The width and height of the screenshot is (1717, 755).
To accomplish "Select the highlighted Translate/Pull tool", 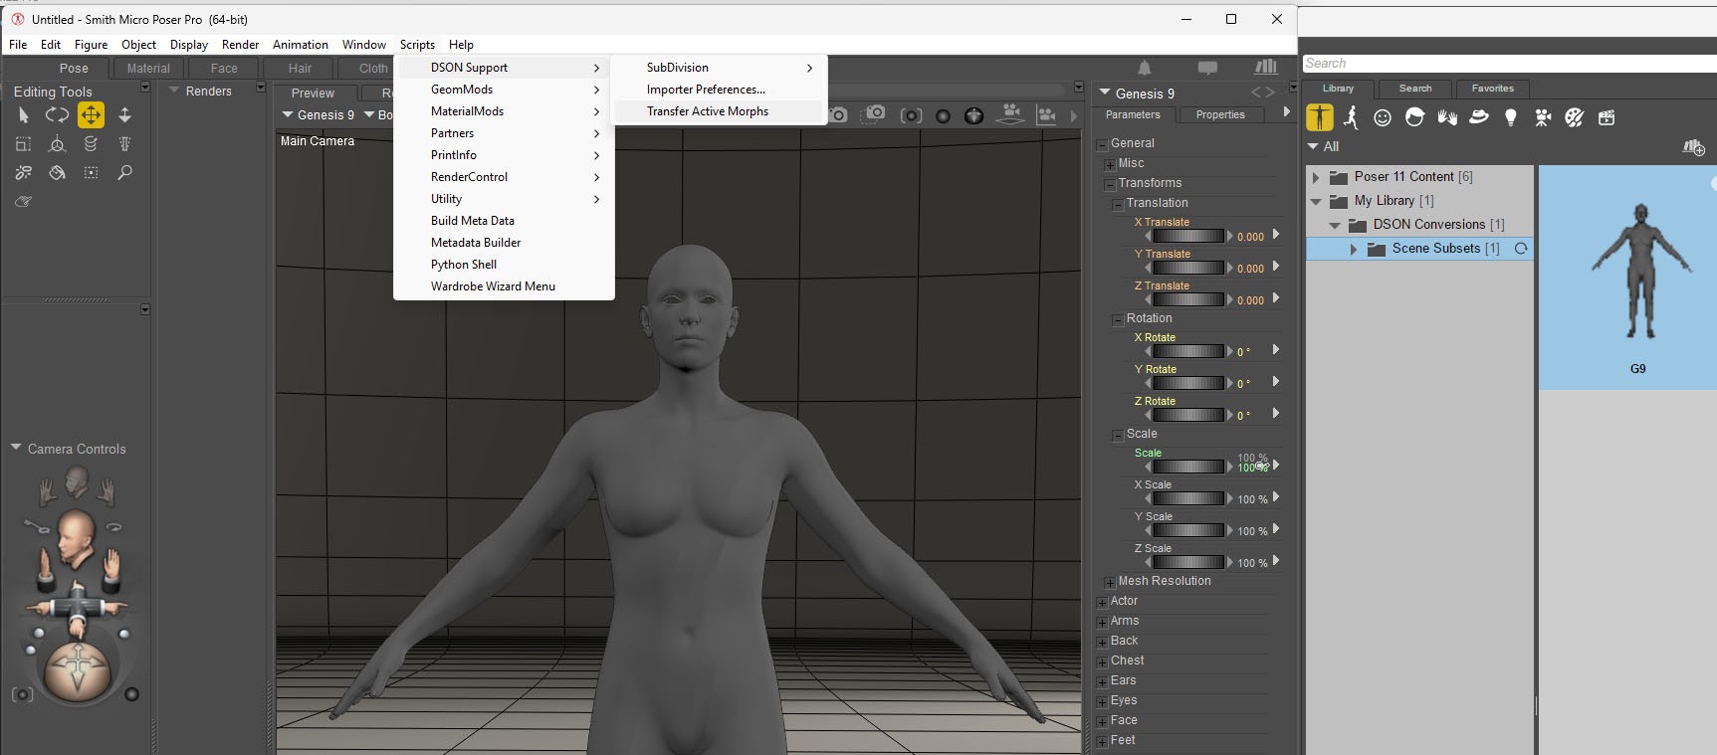I will point(91,115).
